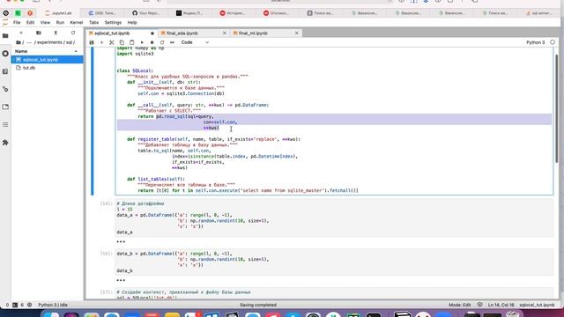The height and width of the screenshot is (317, 564).
Task: Restart kernel and run all cells
Action: (172, 42)
